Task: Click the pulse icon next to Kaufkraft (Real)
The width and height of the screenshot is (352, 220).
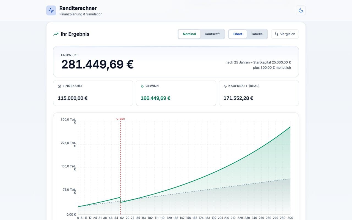Action: click(x=225, y=86)
